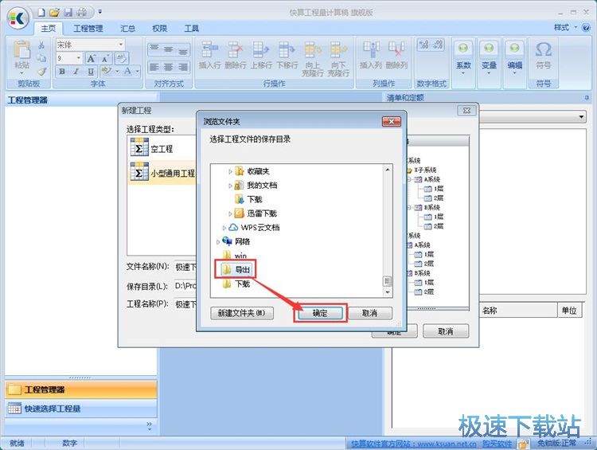Open the 权限 ribbon tab

pos(159,29)
